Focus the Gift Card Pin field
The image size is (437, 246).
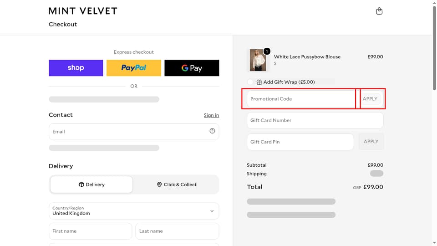coord(300,142)
